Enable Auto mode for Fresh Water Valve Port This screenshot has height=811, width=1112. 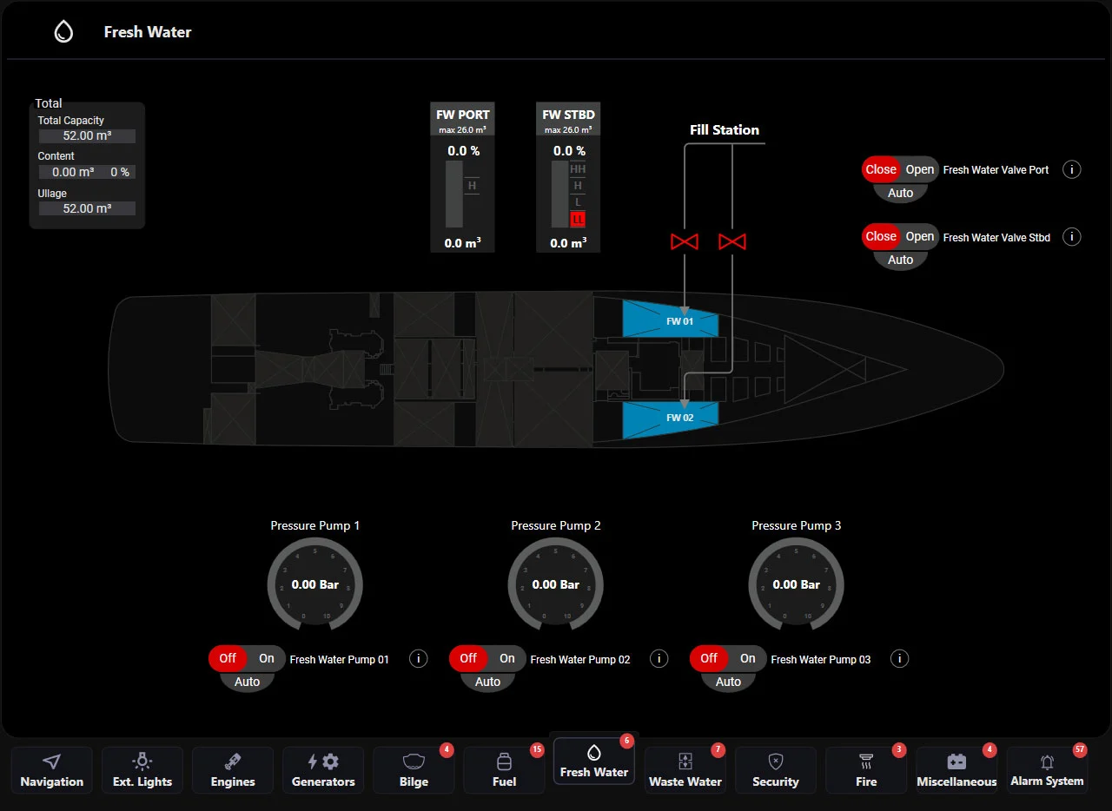pos(900,193)
